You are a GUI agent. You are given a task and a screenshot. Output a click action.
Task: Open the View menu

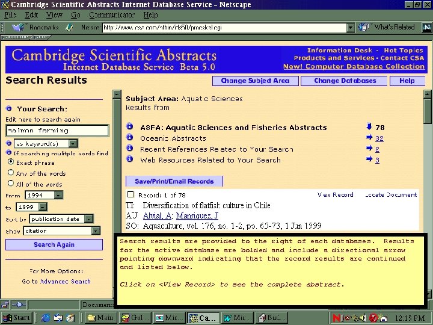coord(54,15)
